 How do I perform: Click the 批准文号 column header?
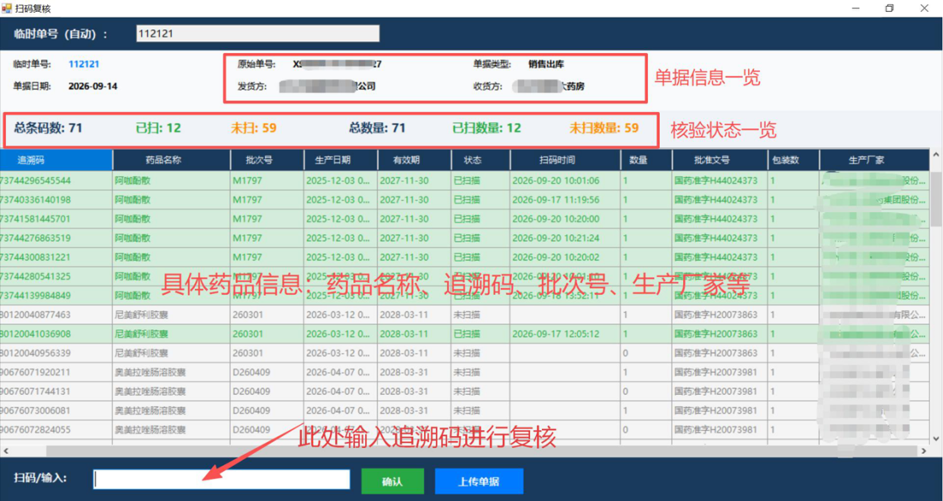coord(720,160)
